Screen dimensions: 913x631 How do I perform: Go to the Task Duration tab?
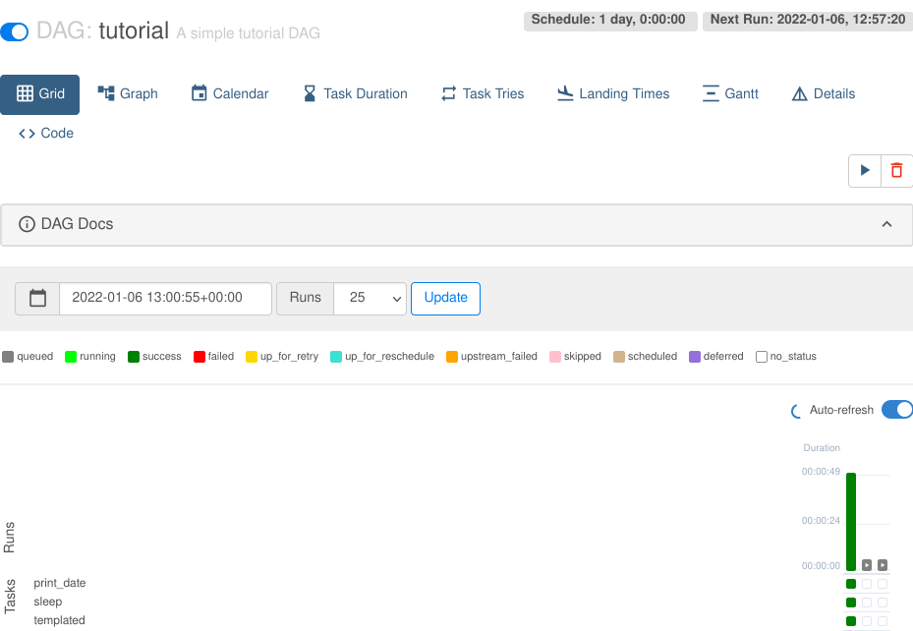pyautogui.click(x=355, y=93)
